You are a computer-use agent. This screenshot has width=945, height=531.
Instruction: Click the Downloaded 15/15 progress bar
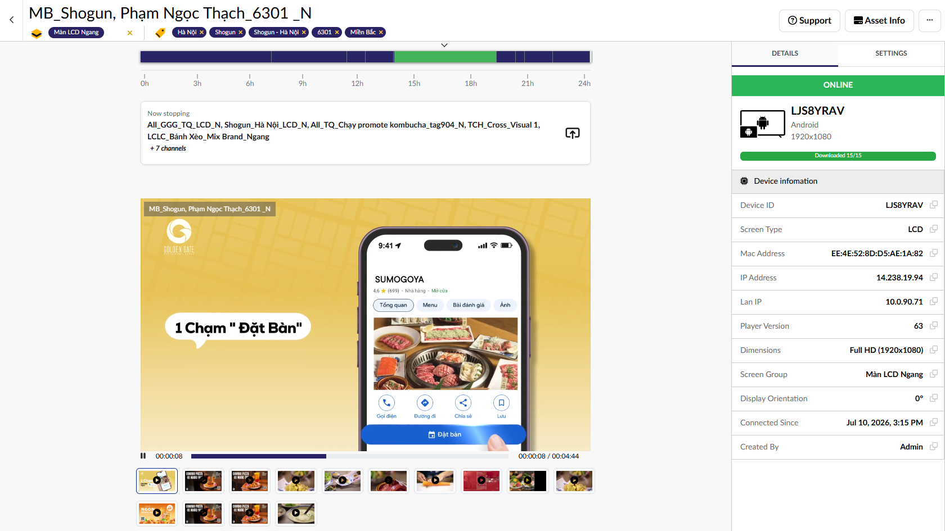pos(838,156)
